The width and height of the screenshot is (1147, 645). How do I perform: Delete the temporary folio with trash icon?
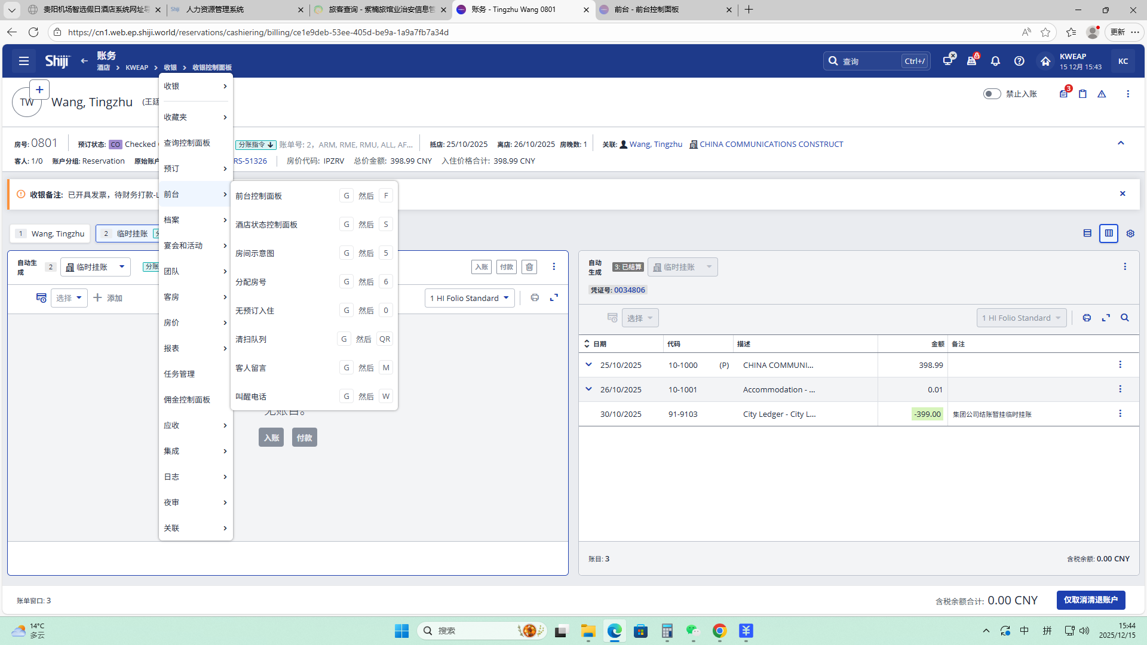click(x=529, y=267)
